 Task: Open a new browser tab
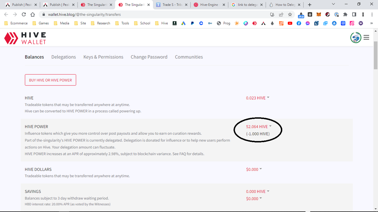click(x=309, y=5)
